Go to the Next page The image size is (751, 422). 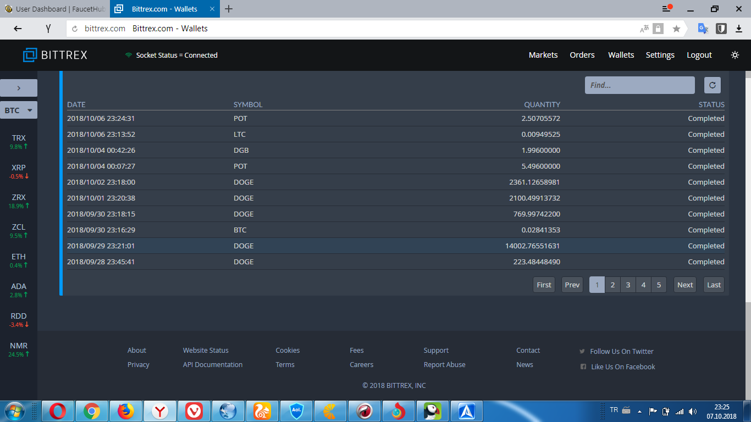(685, 285)
